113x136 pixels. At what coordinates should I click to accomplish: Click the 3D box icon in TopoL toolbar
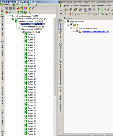tap(76, 10)
